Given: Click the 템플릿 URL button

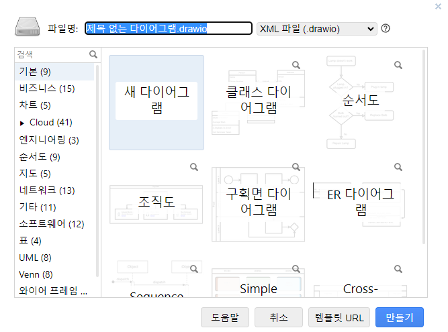Looking at the screenshot, I should pos(339,317).
